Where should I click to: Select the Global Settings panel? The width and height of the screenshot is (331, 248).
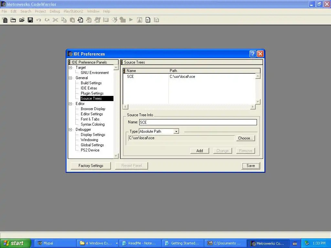(x=92, y=145)
